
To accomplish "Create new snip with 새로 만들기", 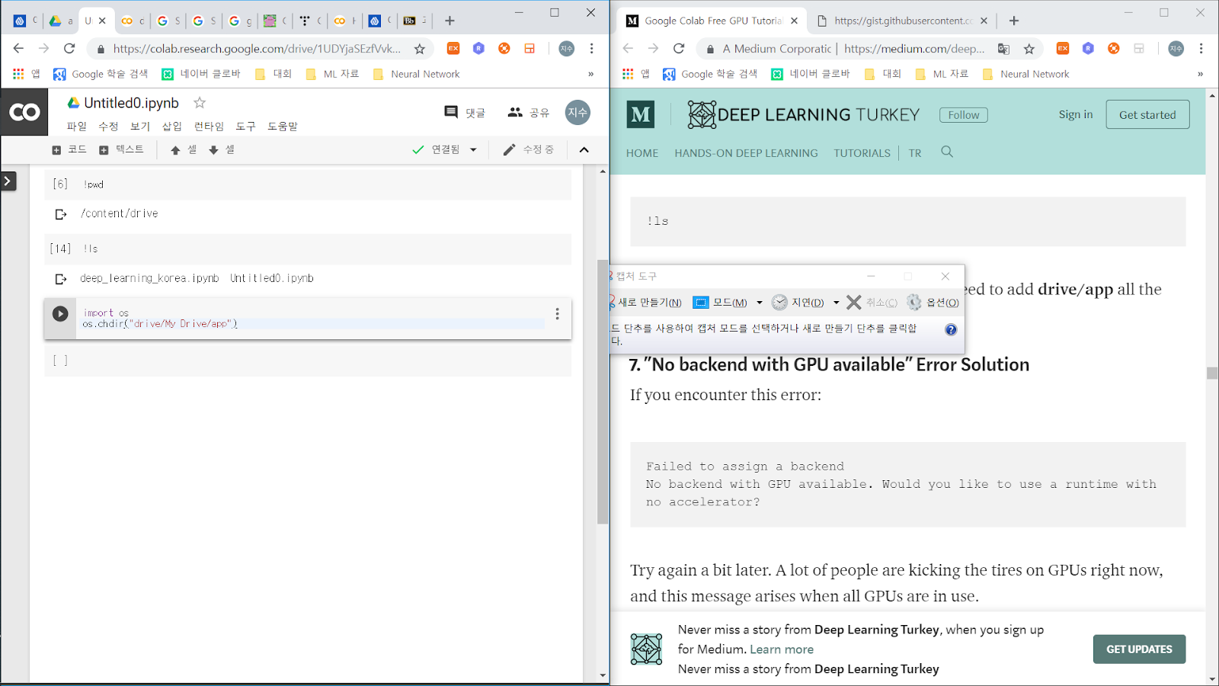I will [x=645, y=303].
